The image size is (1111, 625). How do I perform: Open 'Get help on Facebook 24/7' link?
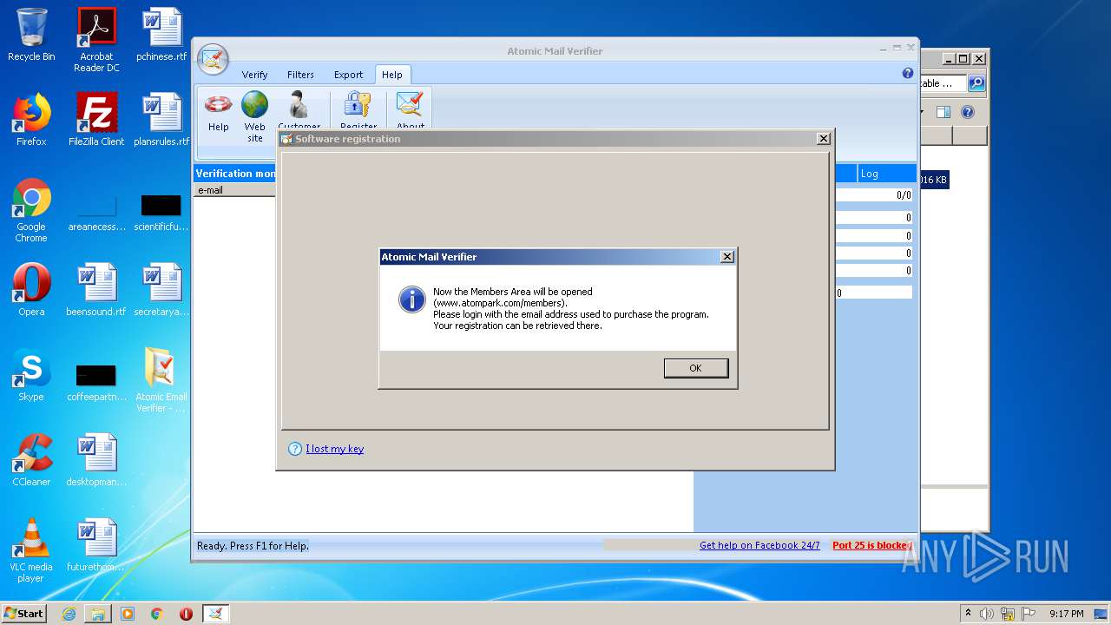759,545
